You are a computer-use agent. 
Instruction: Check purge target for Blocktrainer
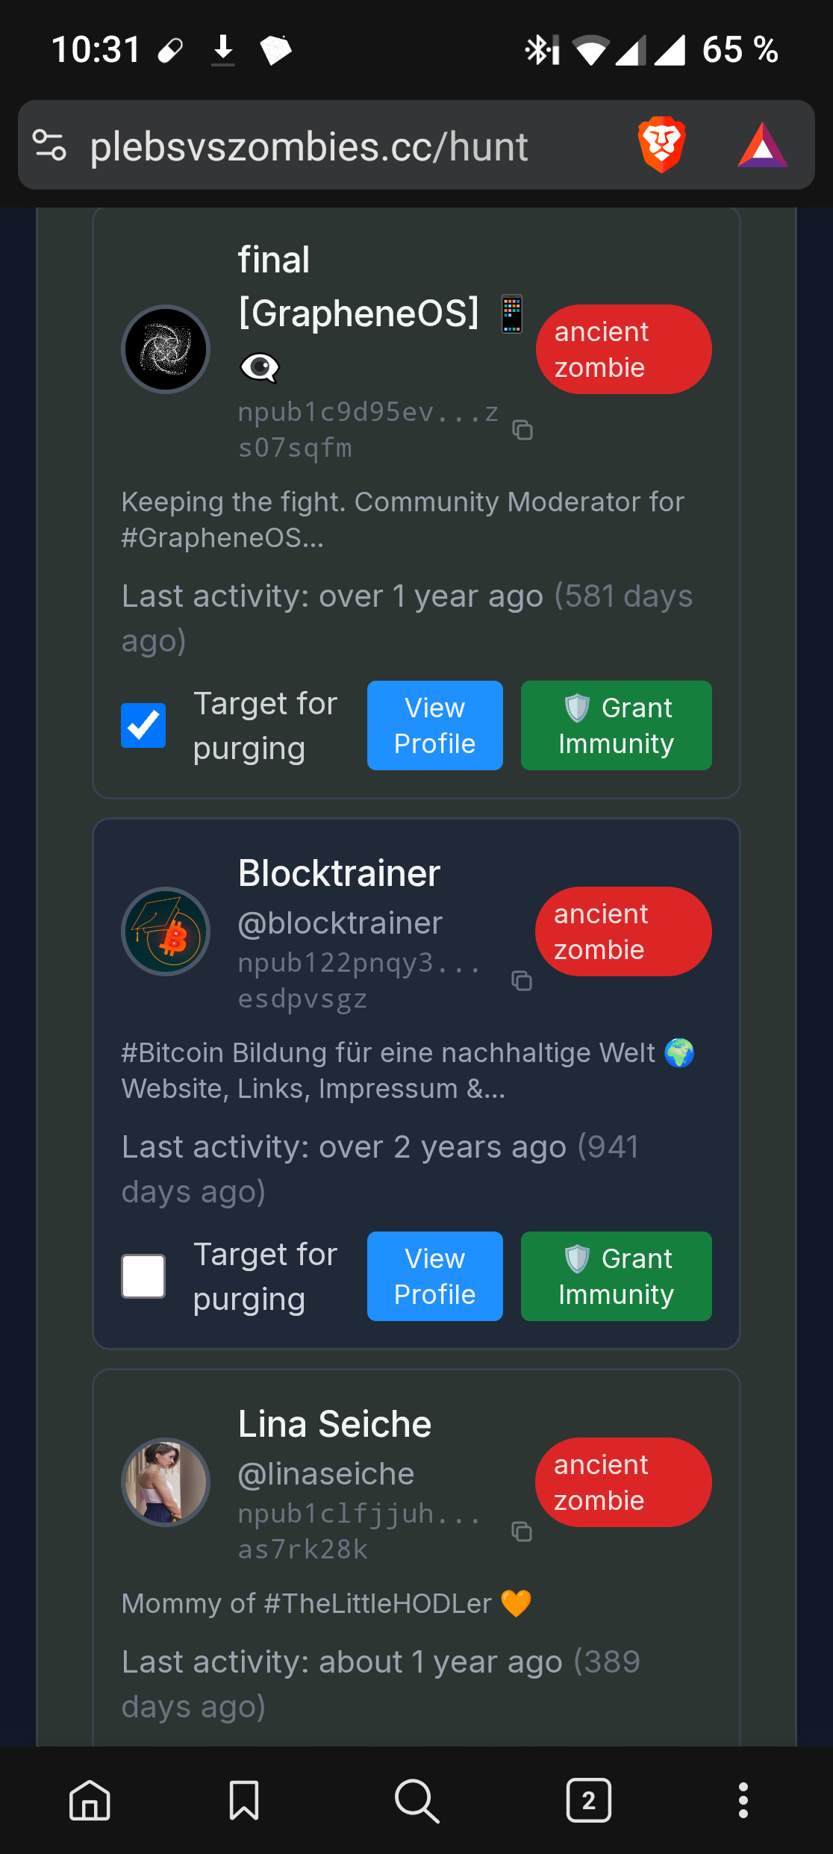143,1276
